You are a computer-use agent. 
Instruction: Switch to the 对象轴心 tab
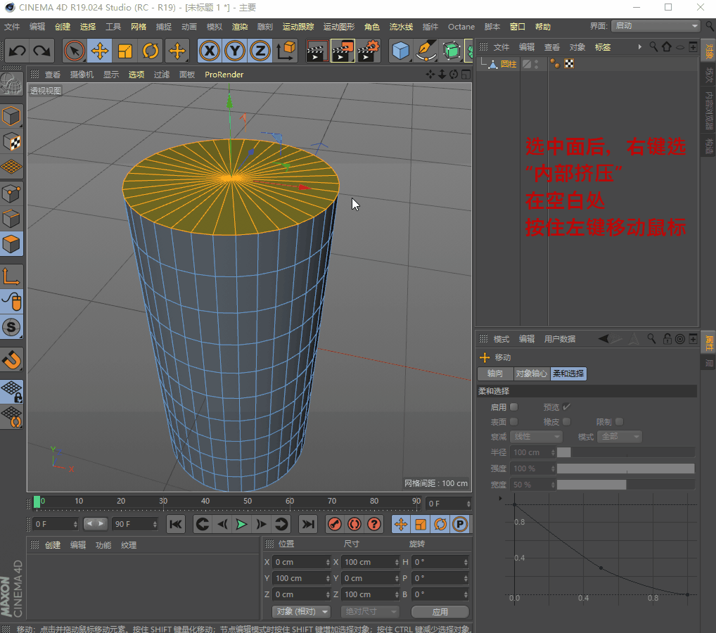[531, 373]
